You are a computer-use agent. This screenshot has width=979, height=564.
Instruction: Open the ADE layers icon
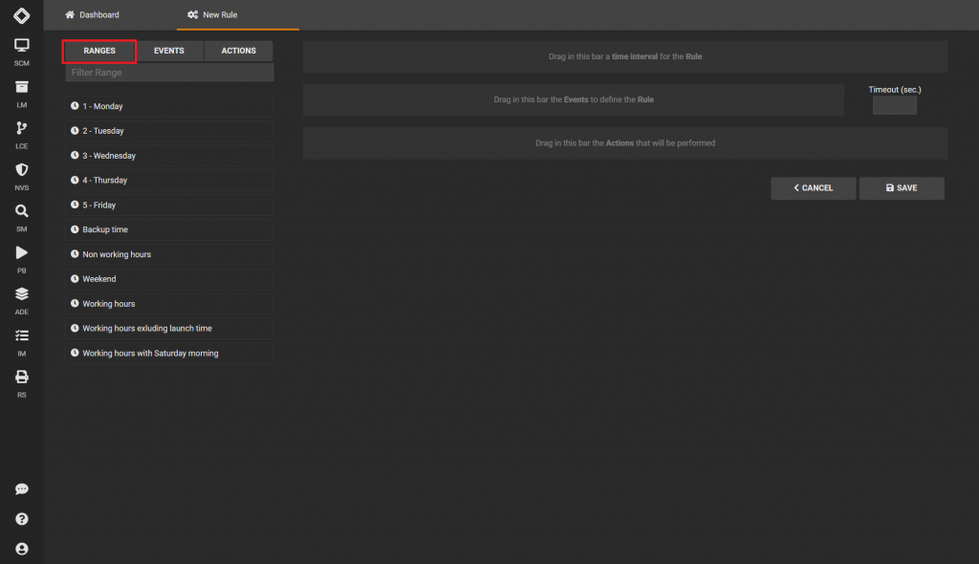[21, 293]
